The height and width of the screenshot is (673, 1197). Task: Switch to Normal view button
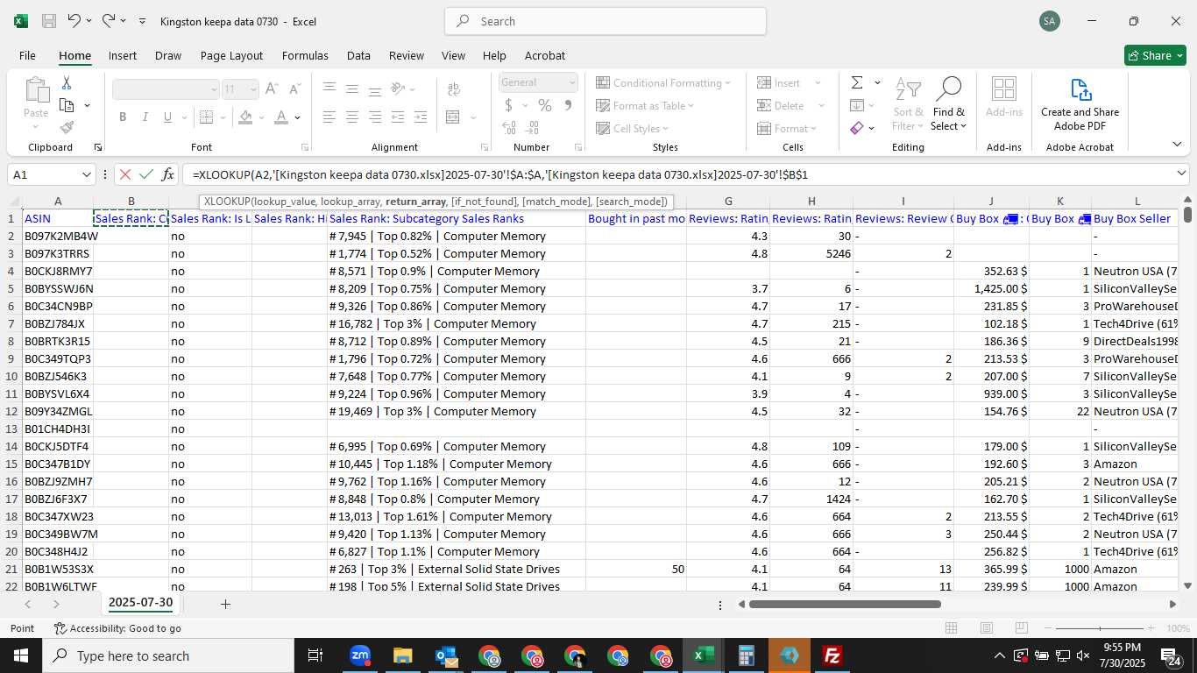coord(952,628)
